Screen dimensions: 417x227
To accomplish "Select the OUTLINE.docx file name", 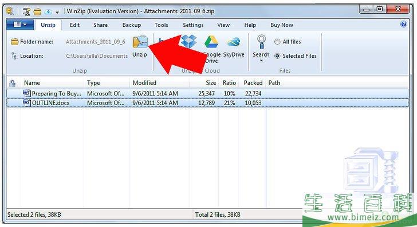I will pyautogui.click(x=51, y=103).
